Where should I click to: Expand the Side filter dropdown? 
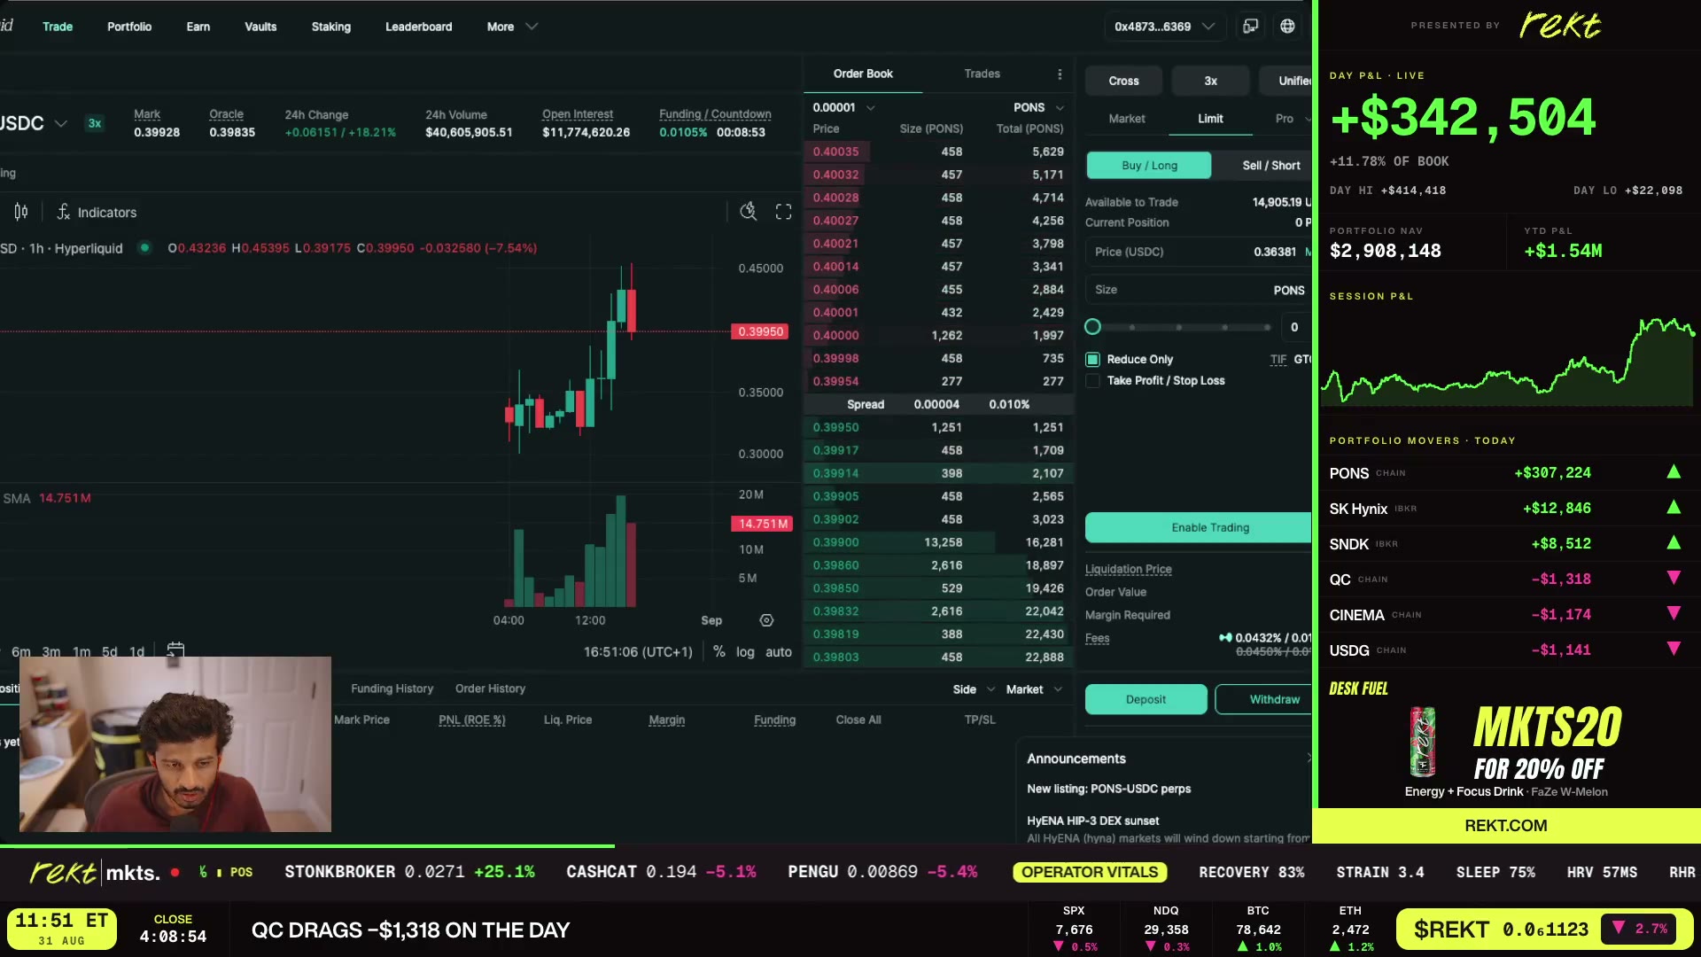pos(974,689)
